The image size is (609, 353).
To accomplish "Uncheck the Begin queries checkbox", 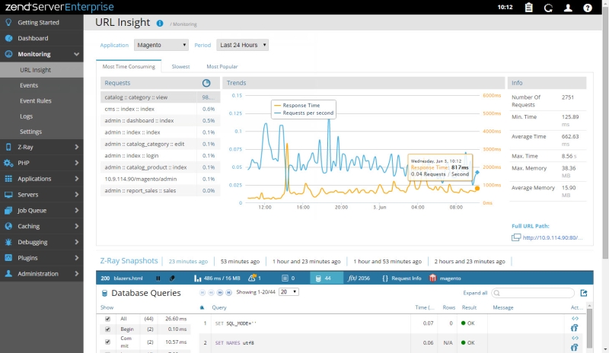I will coord(107,329).
